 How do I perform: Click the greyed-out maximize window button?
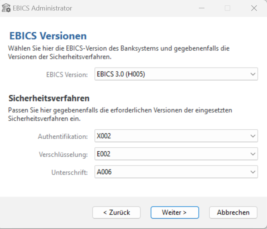(227, 8)
